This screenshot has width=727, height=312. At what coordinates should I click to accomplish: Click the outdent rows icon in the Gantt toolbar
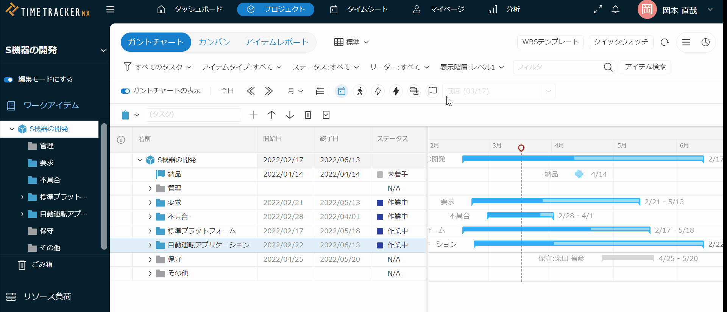tap(320, 91)
